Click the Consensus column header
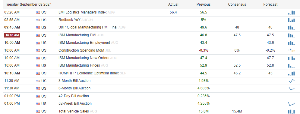Viewport: 300px width, 114px height. coord(237,4)
